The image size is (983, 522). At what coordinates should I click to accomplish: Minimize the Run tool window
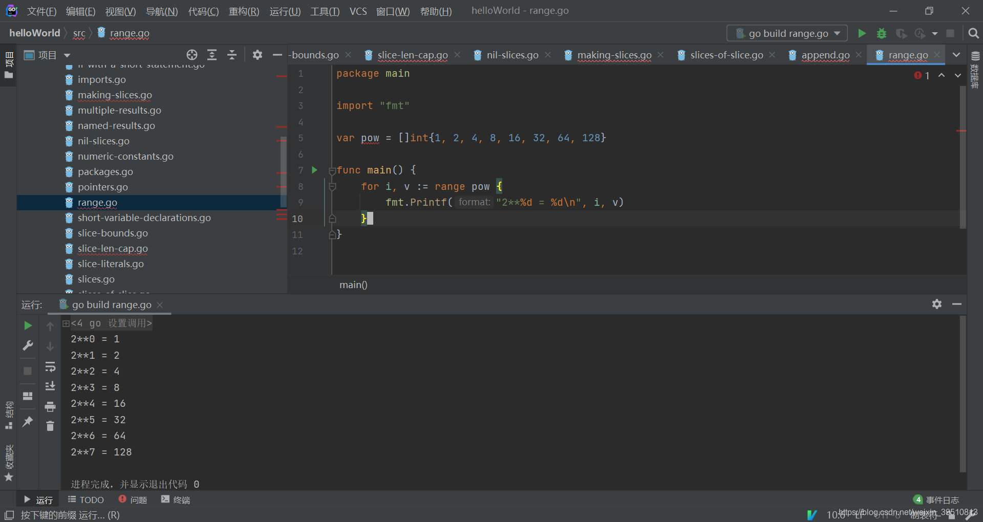click(x=957, y=304)
